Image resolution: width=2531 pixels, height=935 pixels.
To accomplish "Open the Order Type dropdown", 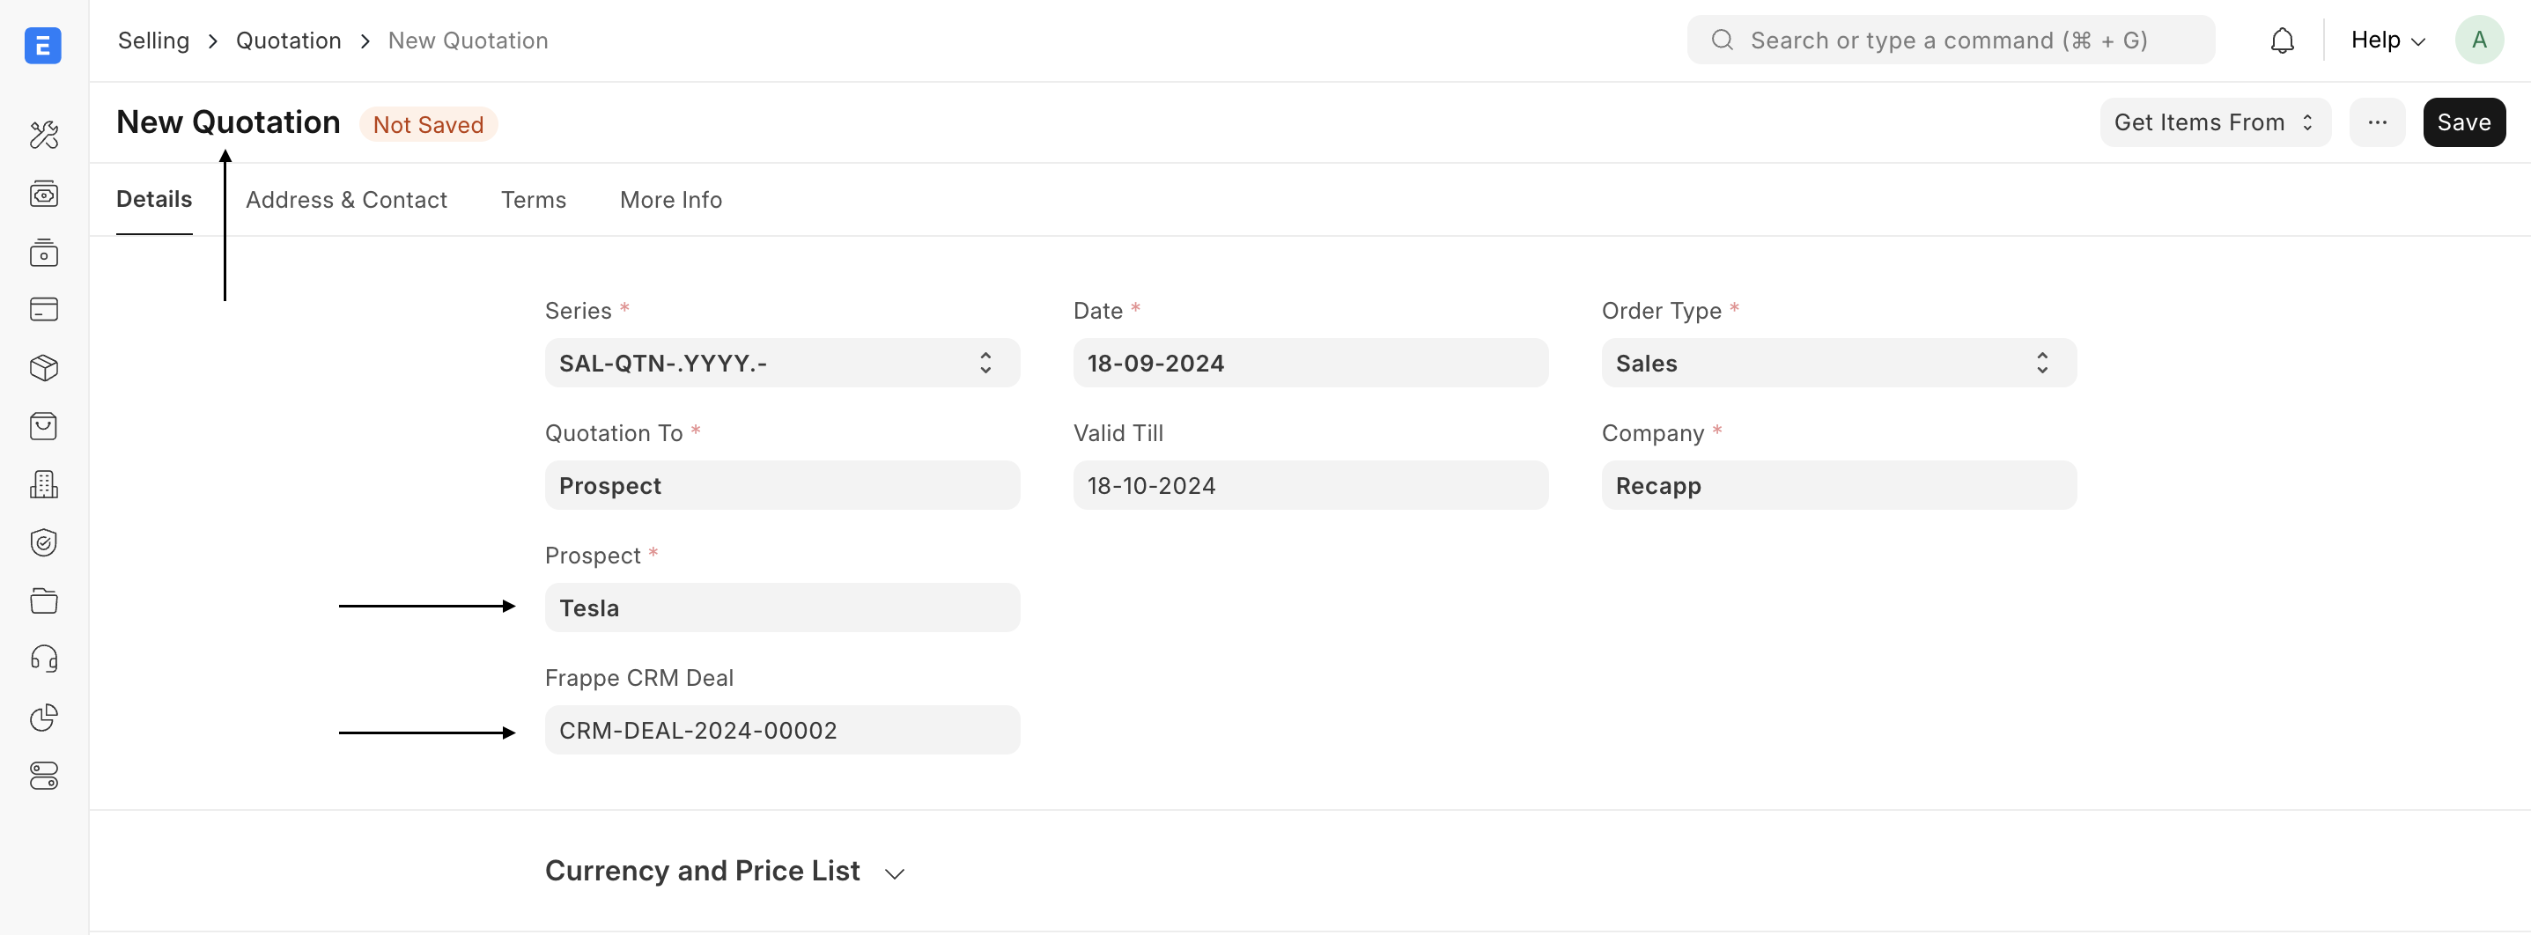I will [1837, 364].
